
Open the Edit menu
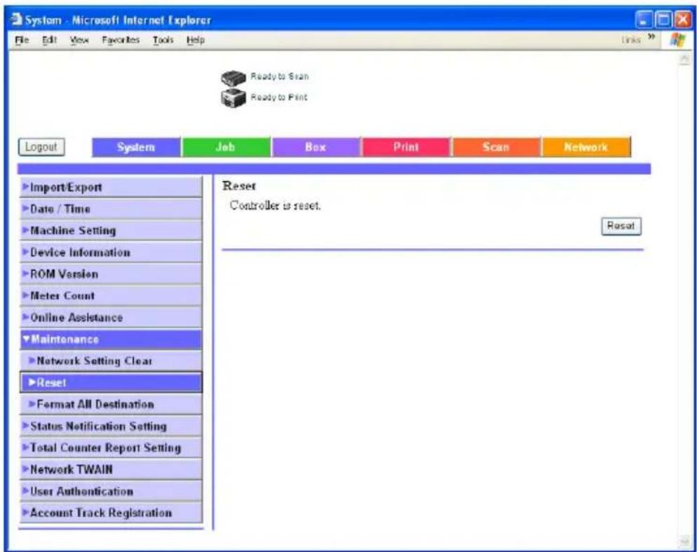point(49,40)
